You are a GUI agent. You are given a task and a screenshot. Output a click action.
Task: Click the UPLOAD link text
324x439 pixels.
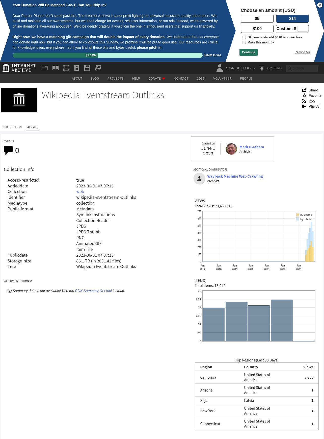274,68
